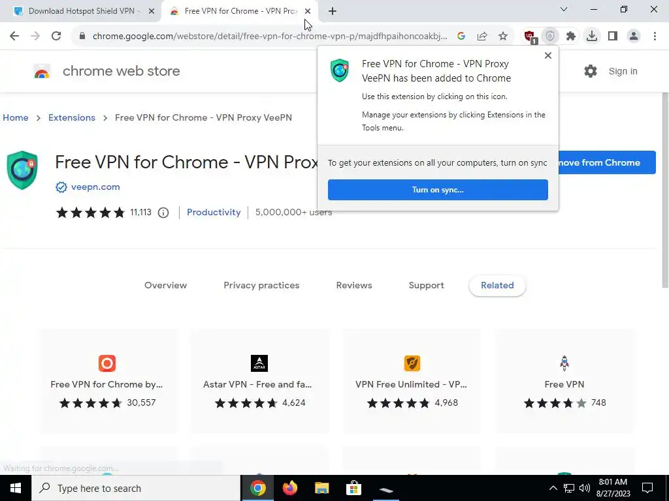This screenshot has width=669, height=501.
Task: Bookmark this page with the star icon
Action: click(503, 37)
